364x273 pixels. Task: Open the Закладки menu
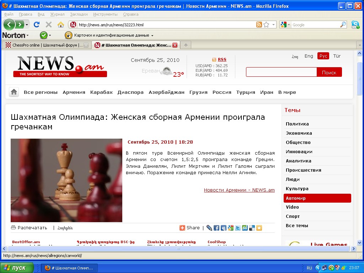click(79, 14)
